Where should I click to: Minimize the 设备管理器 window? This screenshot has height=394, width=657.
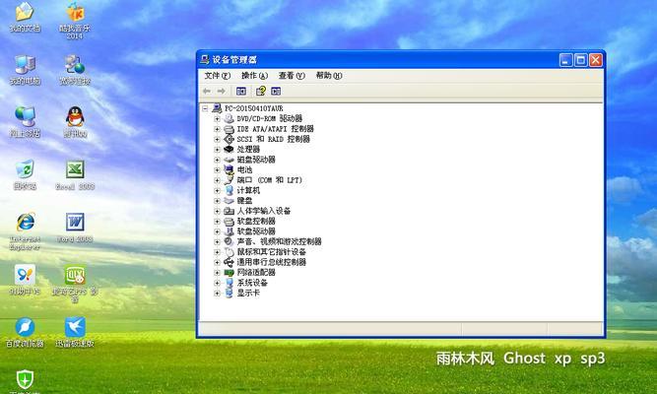point(565,60)
